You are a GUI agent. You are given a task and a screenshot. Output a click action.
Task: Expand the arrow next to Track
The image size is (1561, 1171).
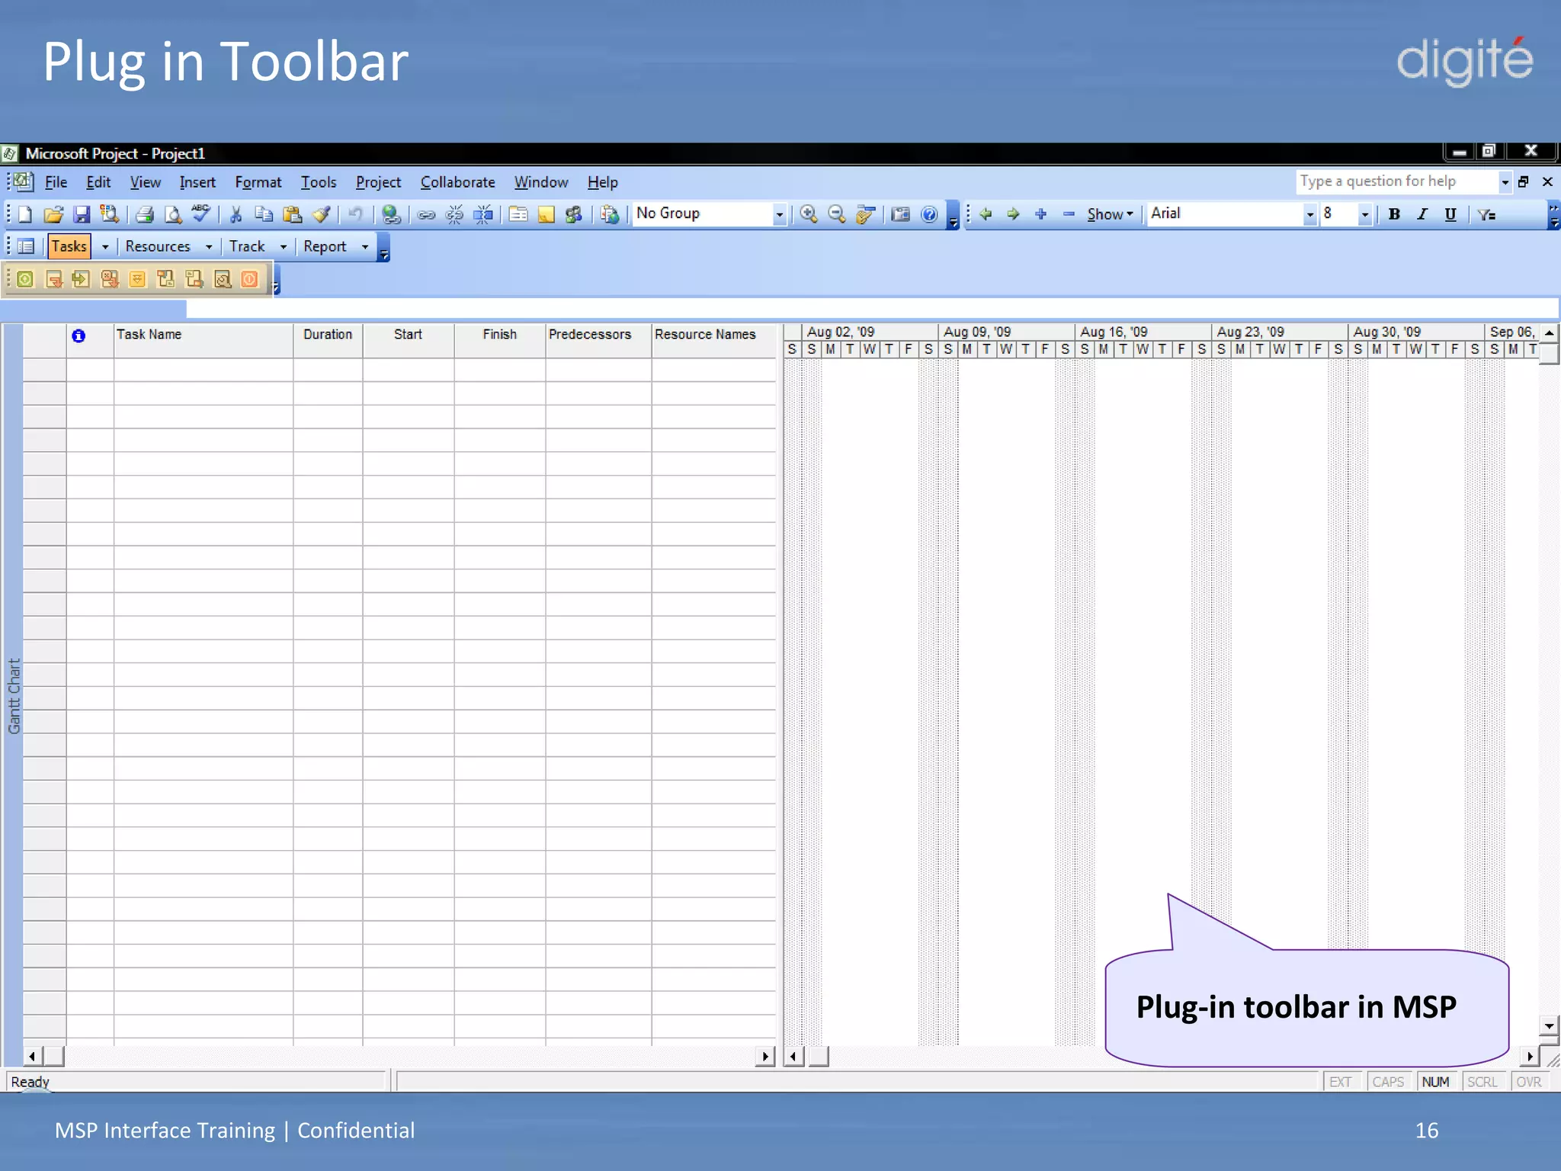284,247
